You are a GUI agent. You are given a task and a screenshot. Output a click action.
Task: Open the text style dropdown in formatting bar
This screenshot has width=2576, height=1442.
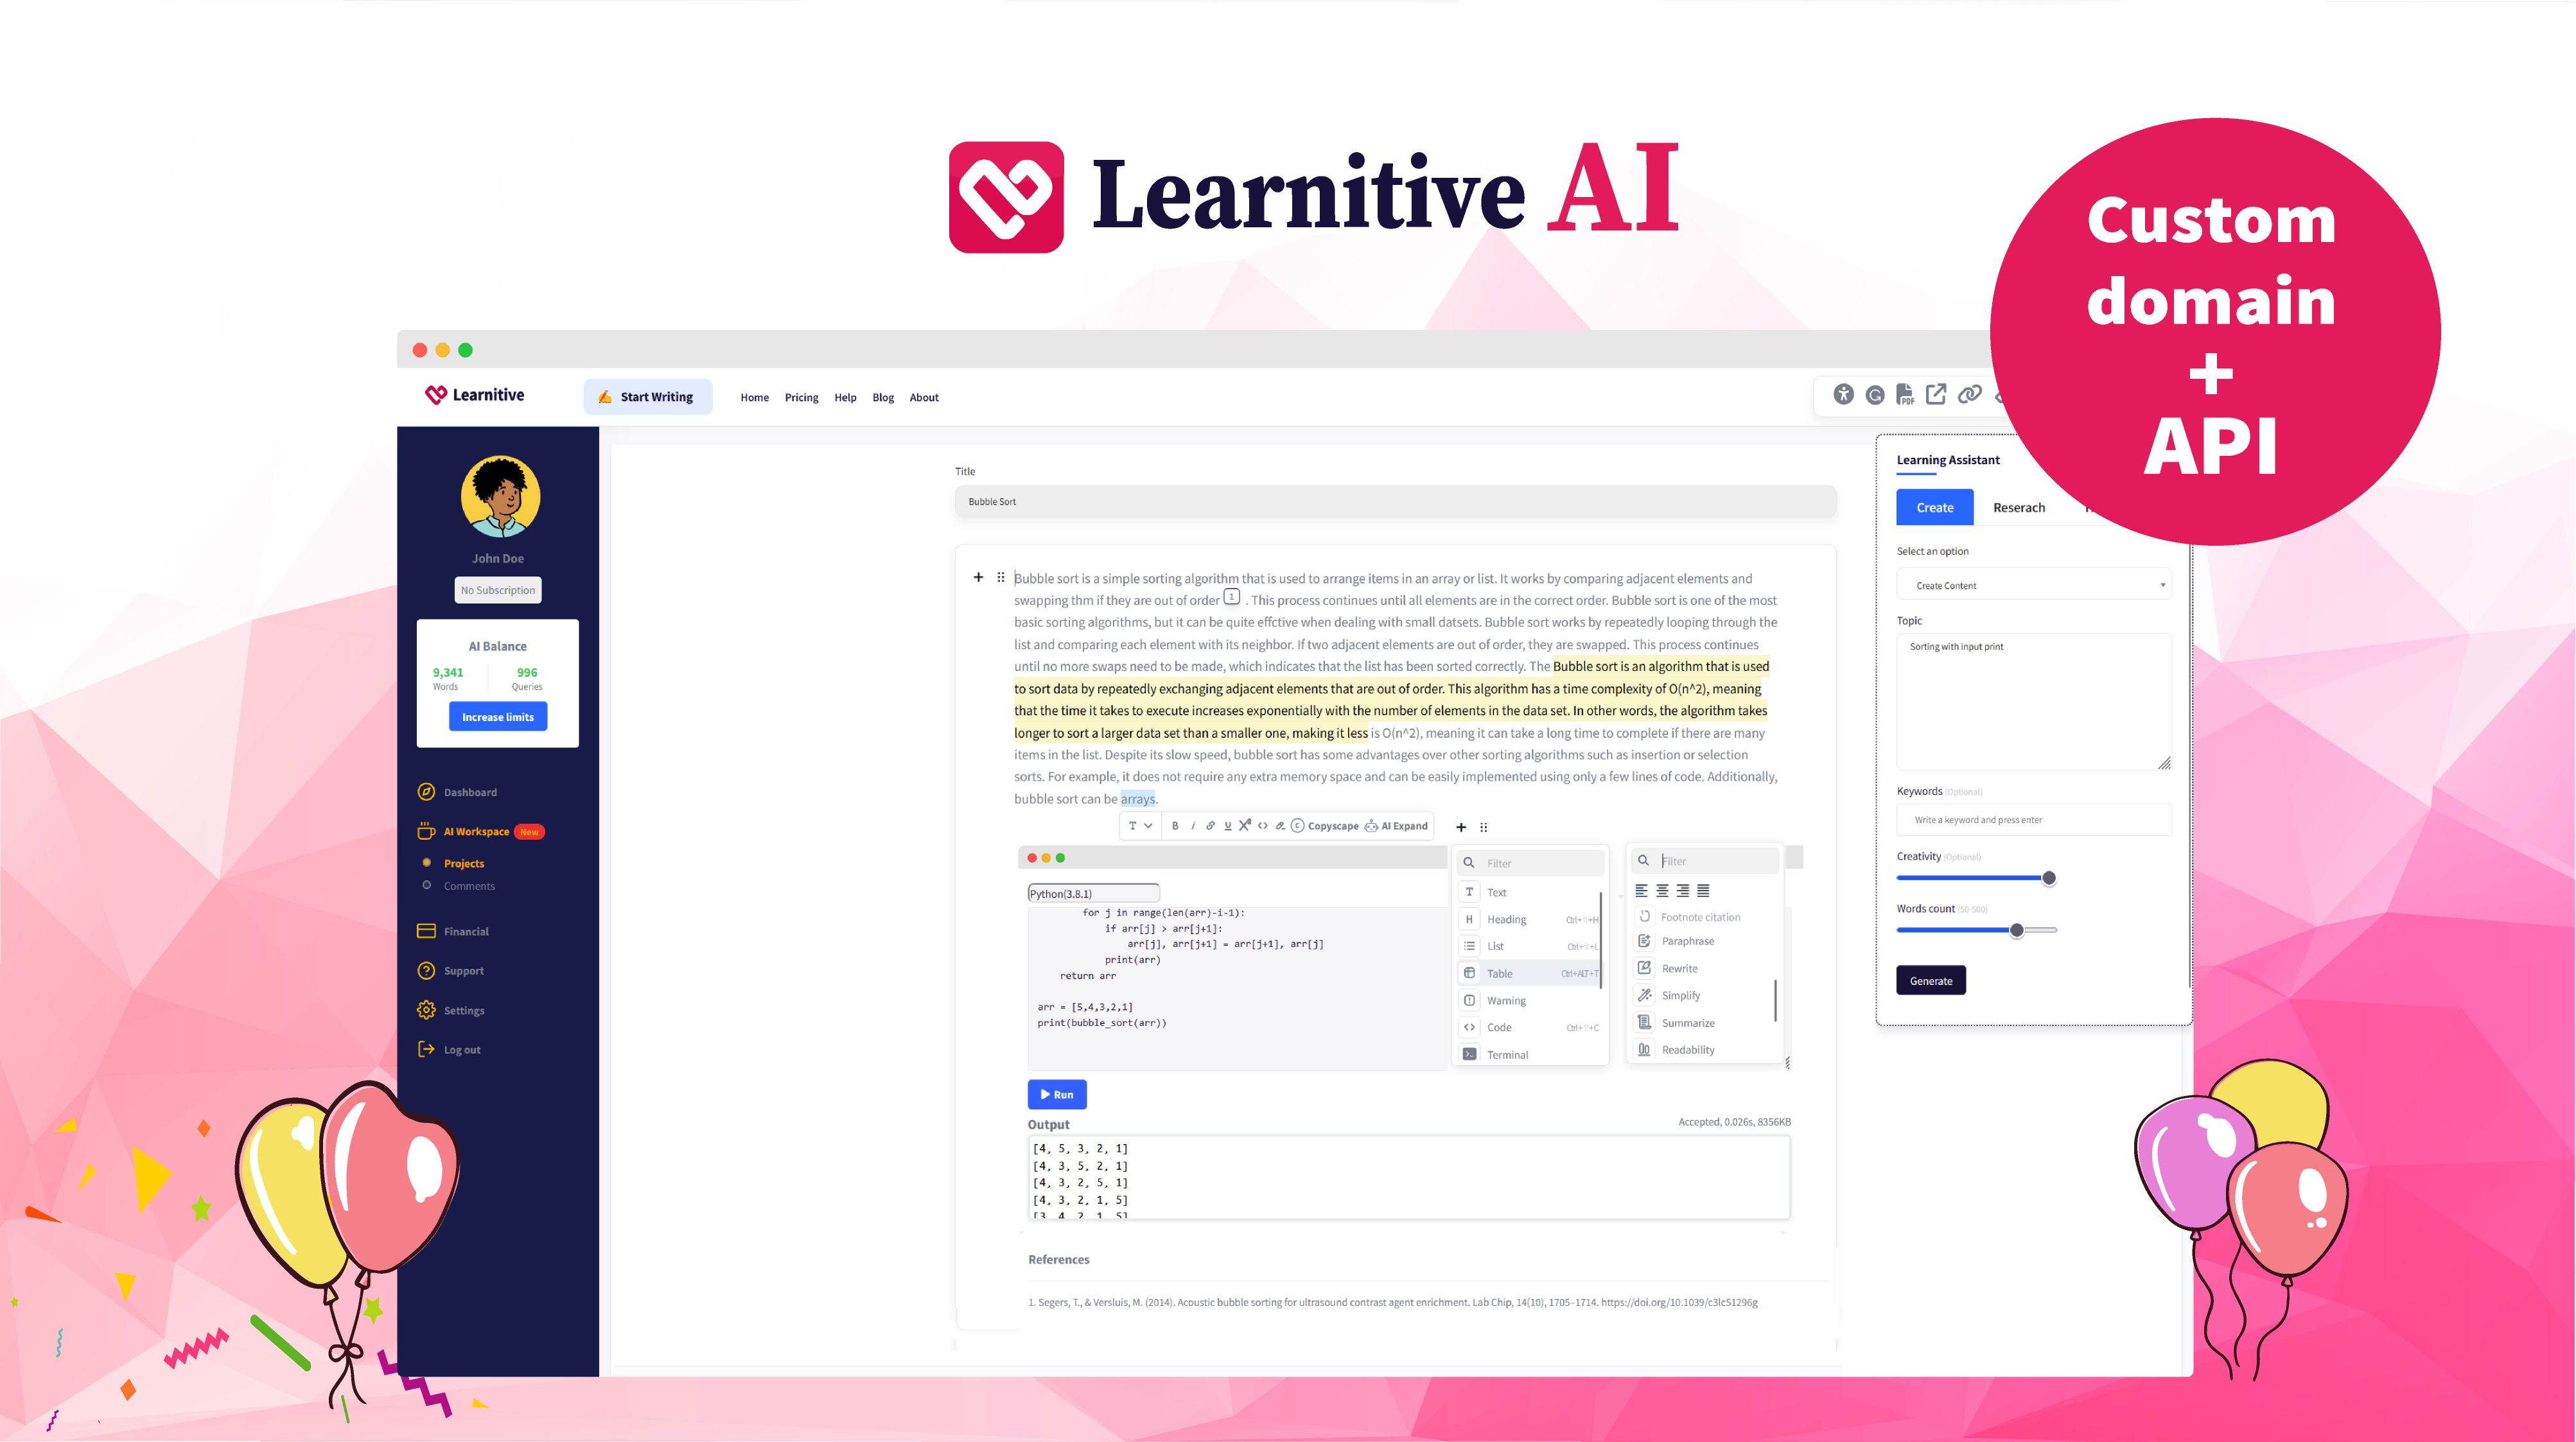(1139, 826)
